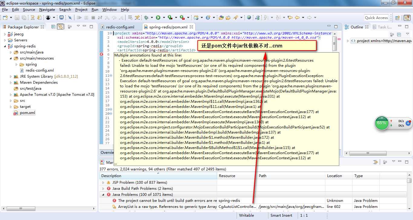Click the Save toolbar icon
The width and height of the screenshot is (413, 220).
point(17,18)
